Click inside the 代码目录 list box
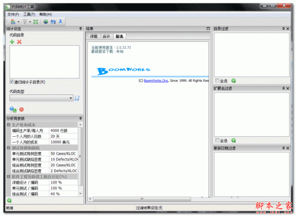The width and height of the screenshot is (296, 216). 44,62
